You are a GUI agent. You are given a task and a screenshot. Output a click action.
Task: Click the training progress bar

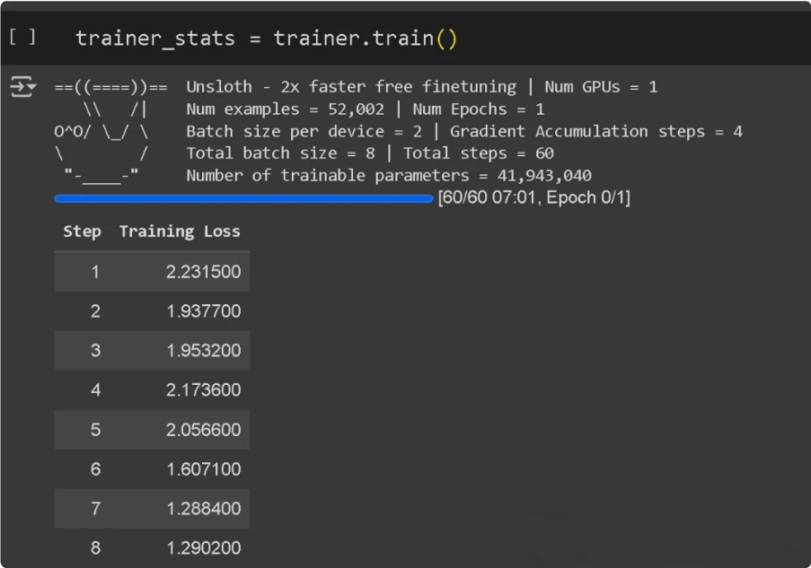[x=243, y=198]
